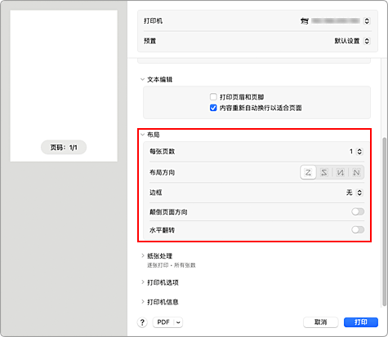Image resolution: width=388 pixels, height=337 pixels.
Task: Toggle the 颠倒页面方向 switch
Action: point(358,211)
